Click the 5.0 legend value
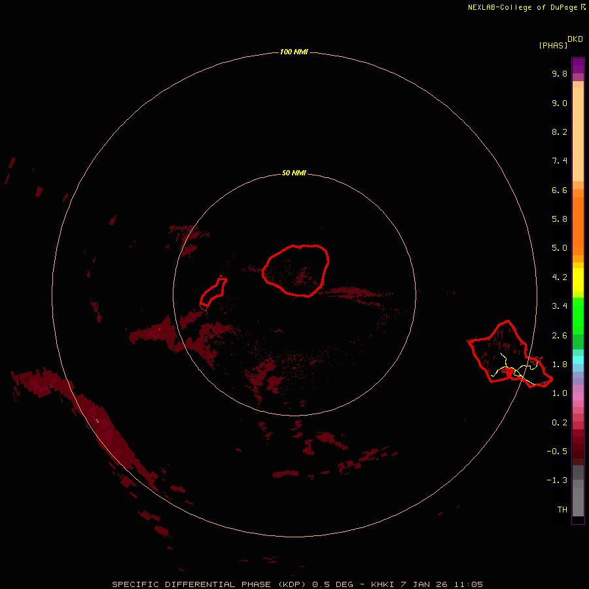Viewport: 589px width, 589px height. (x=560, y=248)
